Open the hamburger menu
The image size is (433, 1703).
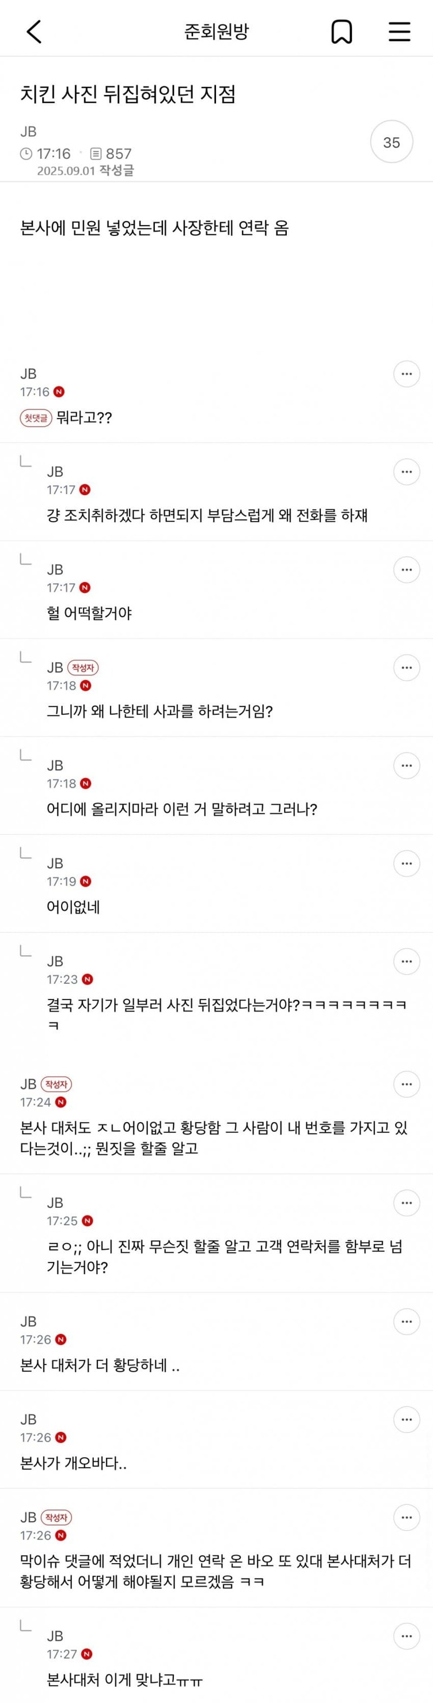tap(399, 31)
